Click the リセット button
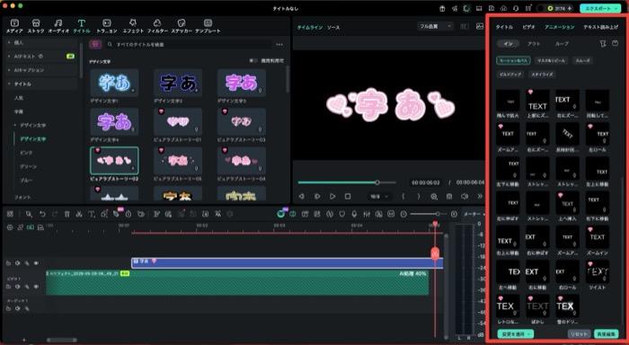 (579, 333)
